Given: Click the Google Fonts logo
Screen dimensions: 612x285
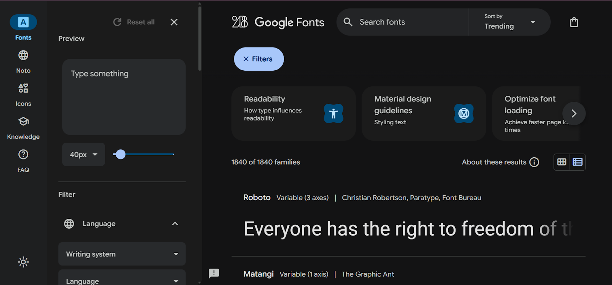Looking at the screenshot, I should (278, 22).
